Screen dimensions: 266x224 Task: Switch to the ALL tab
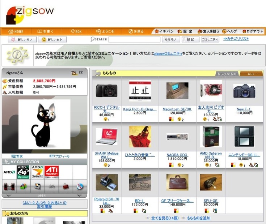click(x=251, y=74)
